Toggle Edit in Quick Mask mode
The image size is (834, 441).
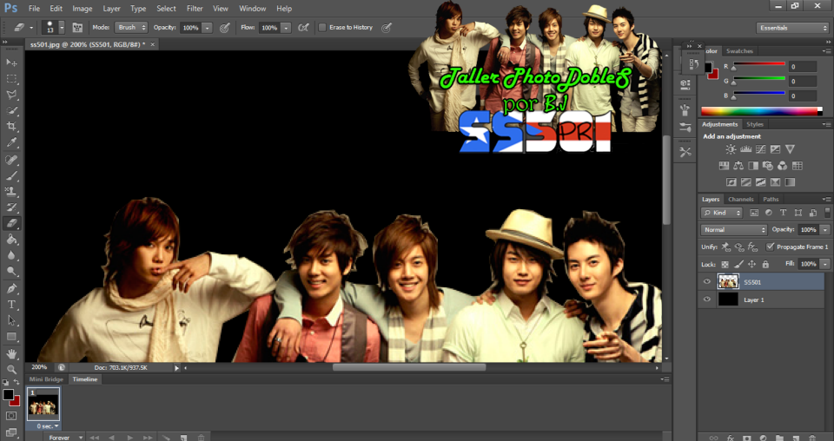(x=11, y=416)
